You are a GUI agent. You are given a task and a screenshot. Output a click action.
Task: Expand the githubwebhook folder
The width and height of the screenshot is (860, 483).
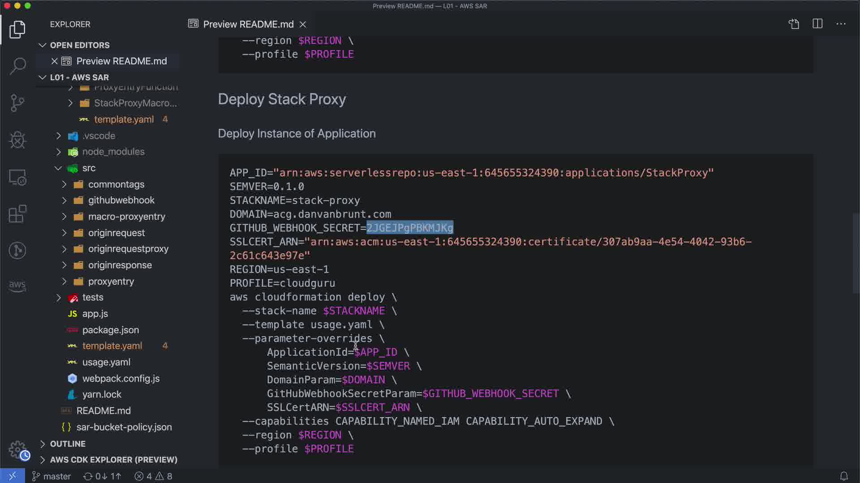point(121,200)
